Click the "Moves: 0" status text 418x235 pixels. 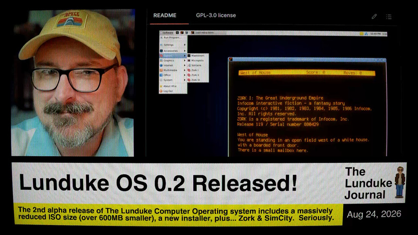[x=352, y=73]
